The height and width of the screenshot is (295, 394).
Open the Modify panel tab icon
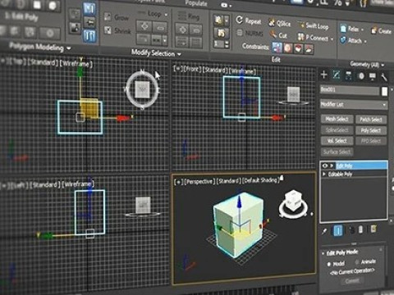coord(337,75)
